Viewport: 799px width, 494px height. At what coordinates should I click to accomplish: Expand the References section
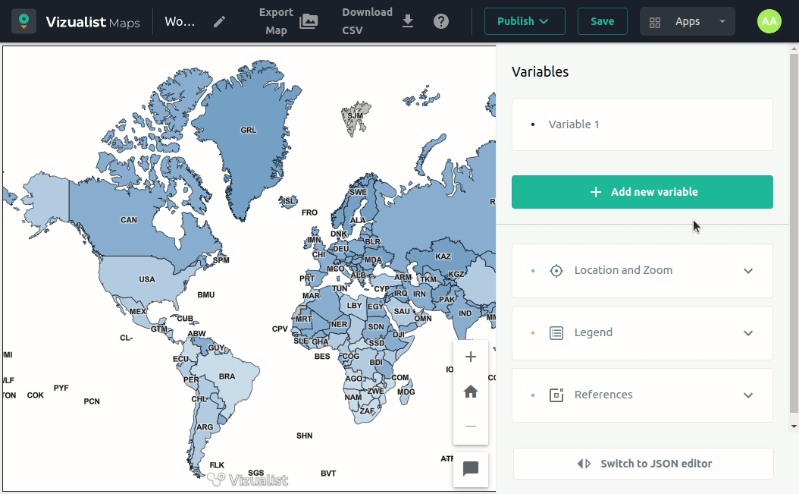[x=642, y=395]
